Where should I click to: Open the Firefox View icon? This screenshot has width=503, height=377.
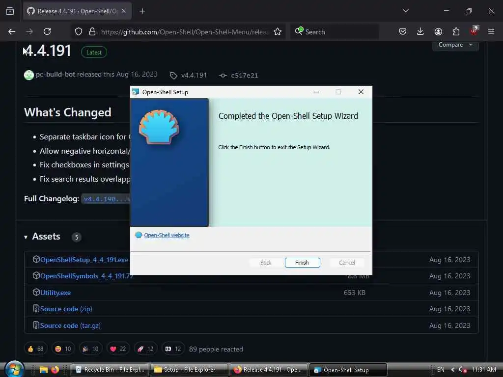point(10,11)
